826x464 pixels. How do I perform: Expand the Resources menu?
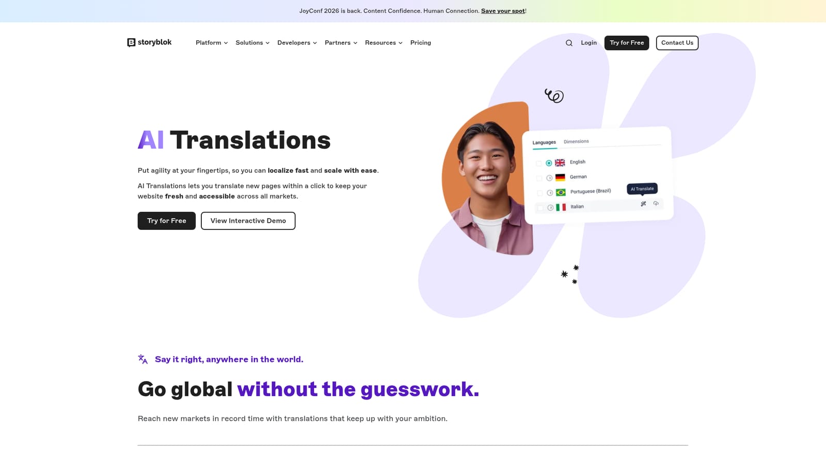point(384,43)
